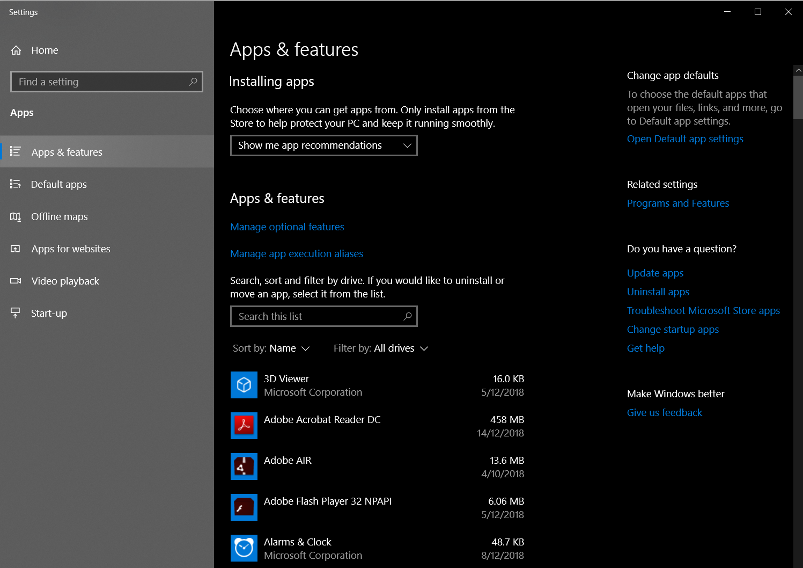Screen dimensions: 803x568
Task: Click the Start-up monitor icon
Action: [16, 313]
